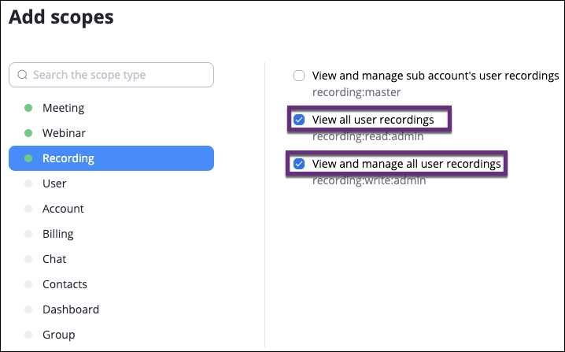Show the Group scope category
565x352 pixels.
111,335
